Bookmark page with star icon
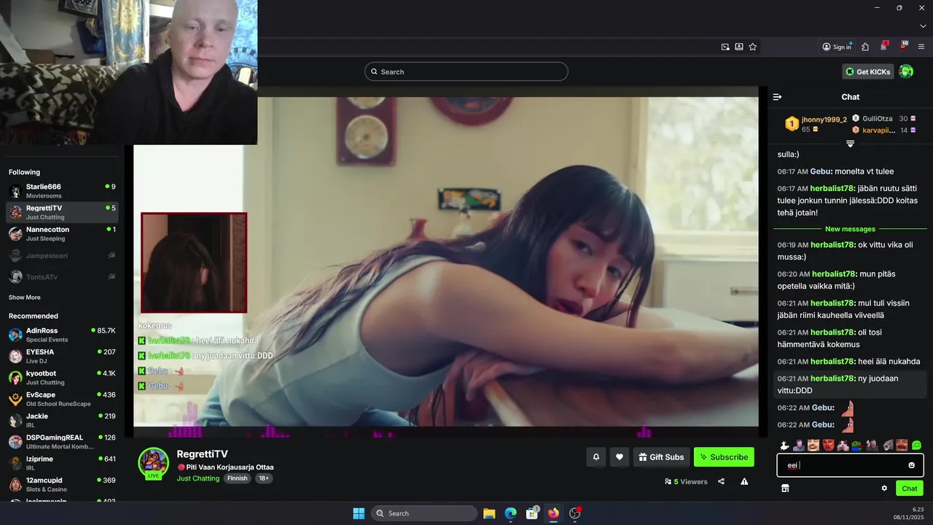Screen dimensions: 933x525 753,47
